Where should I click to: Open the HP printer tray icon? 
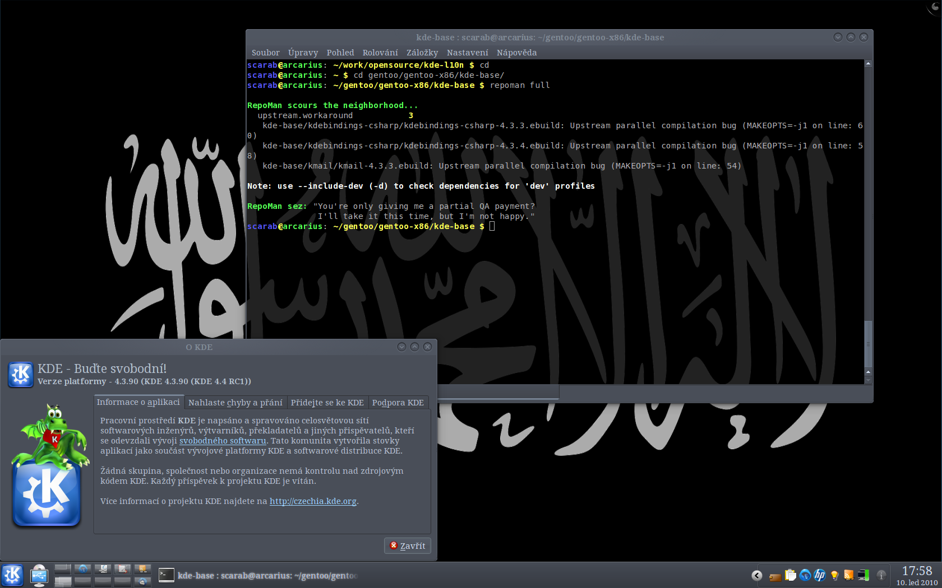pyautogui.click(x=820, y=575)
